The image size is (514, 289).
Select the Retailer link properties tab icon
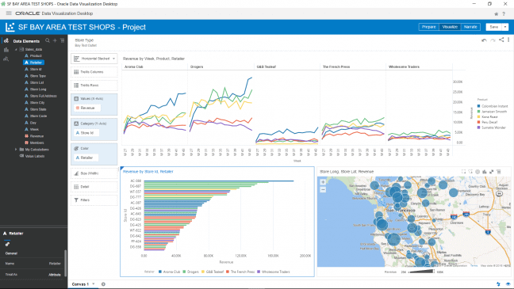pos(7,244)
